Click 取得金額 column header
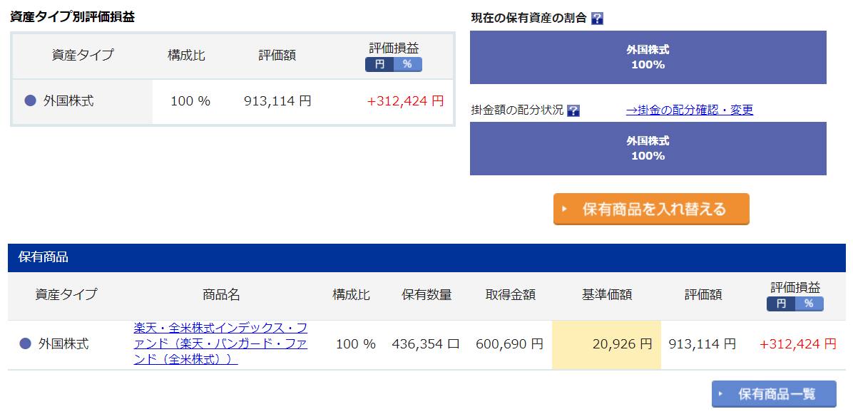Viewport: 853px width, 414px height. click(x=510, y=294)
